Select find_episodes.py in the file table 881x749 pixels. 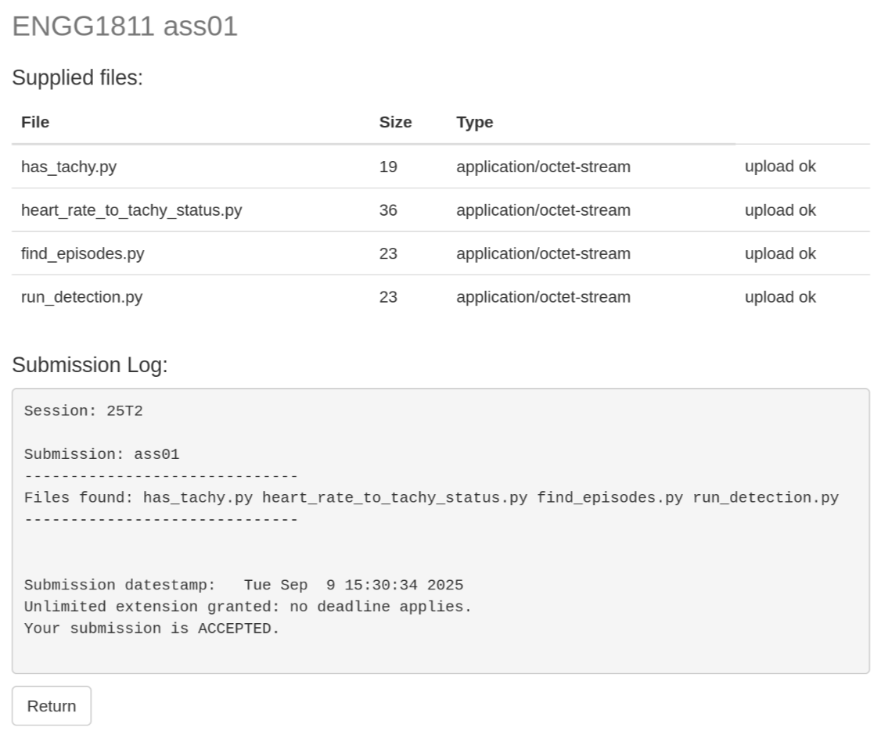click(83, 254)
